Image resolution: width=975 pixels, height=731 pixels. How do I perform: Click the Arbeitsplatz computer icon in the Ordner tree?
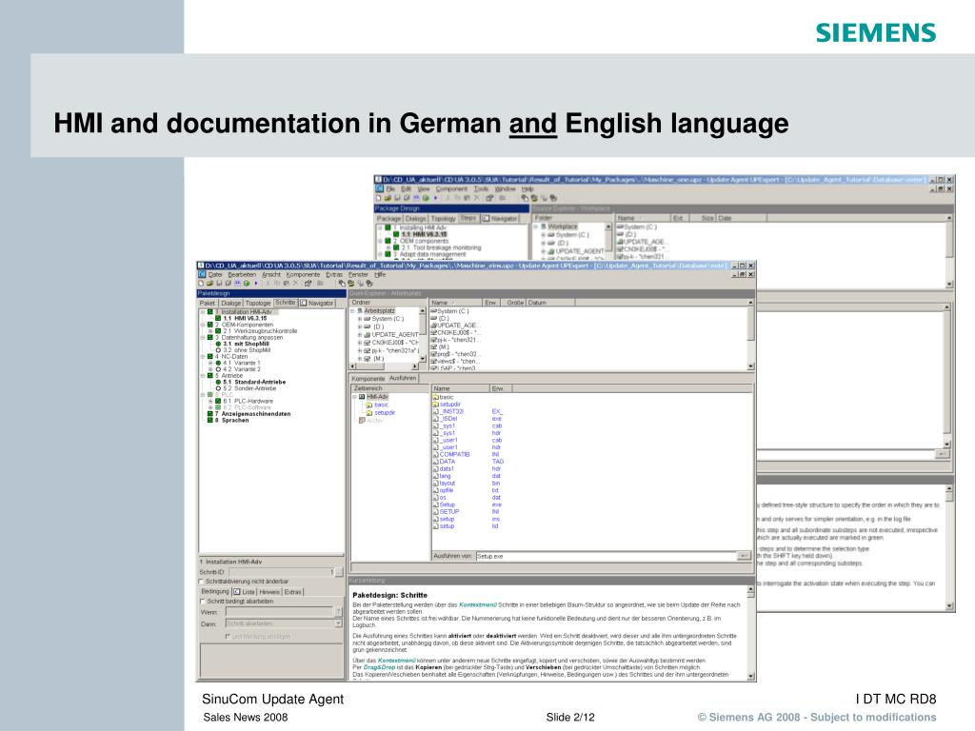coord(359,311)
